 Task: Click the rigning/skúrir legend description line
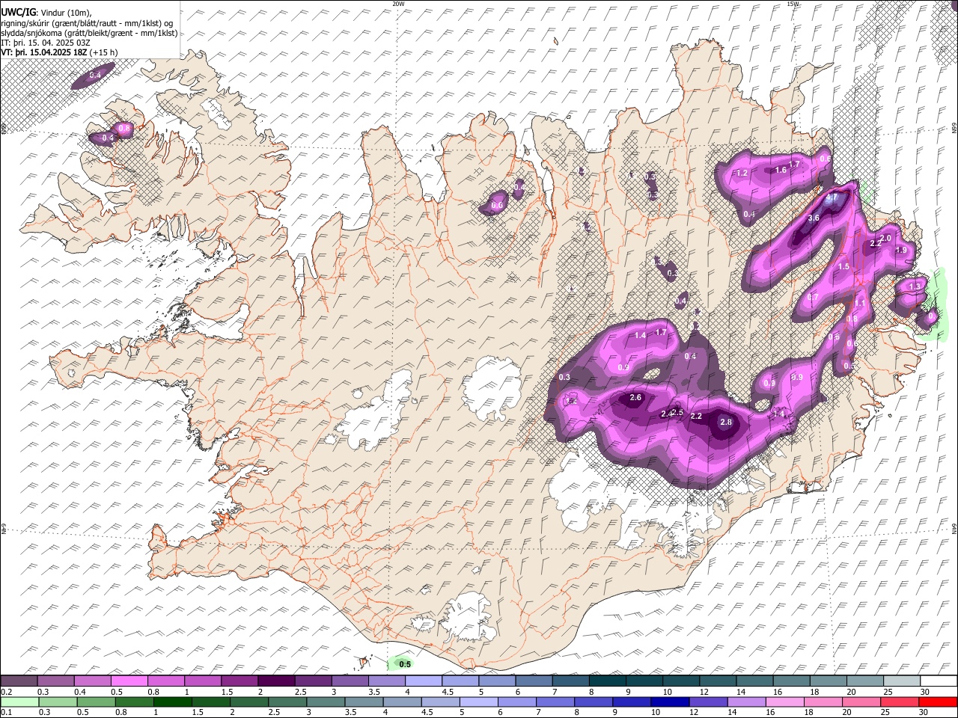(x=87, y=22)
